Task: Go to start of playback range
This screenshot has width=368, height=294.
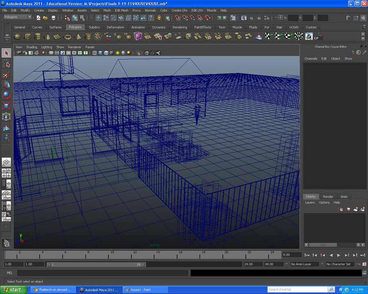Action: (x=307, y=255)
